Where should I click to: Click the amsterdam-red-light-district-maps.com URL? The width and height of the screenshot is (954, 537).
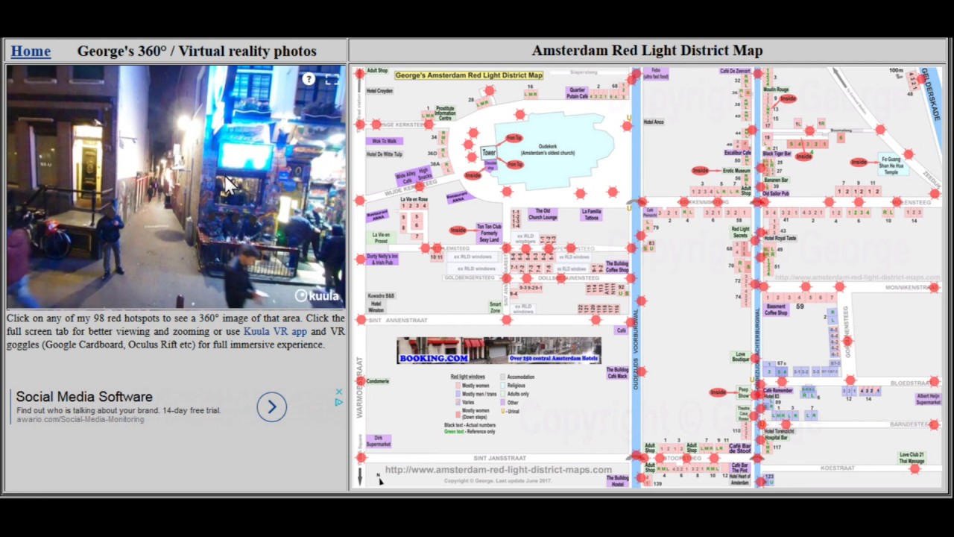pyautogui.click(x=499, y=470)
